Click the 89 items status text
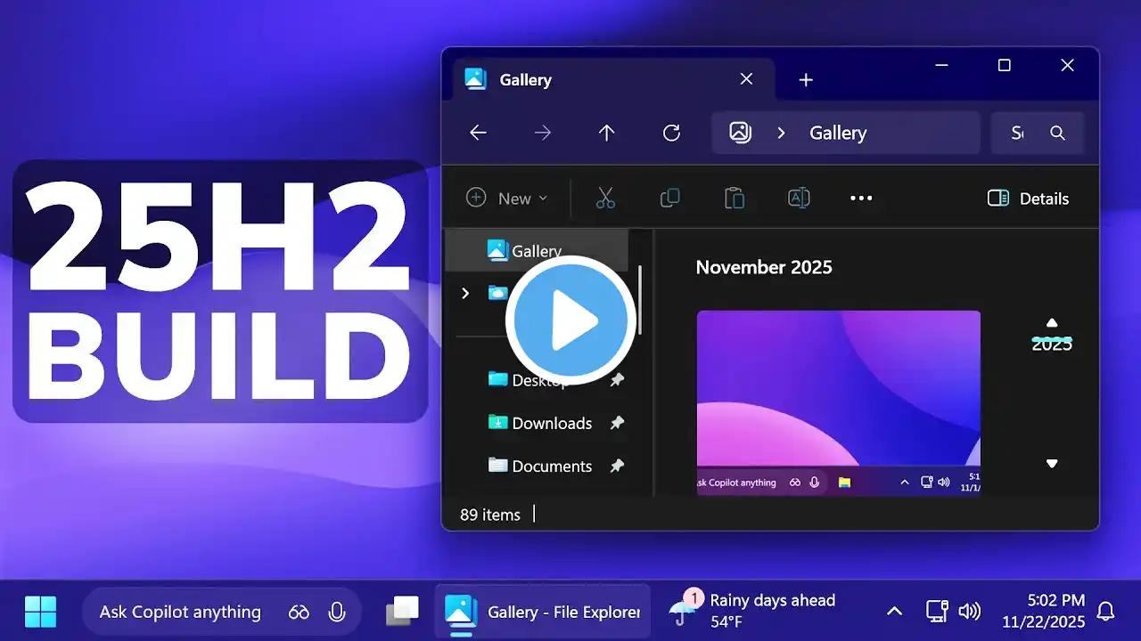This screenshot has height=641, width=1141. point(490,515)
